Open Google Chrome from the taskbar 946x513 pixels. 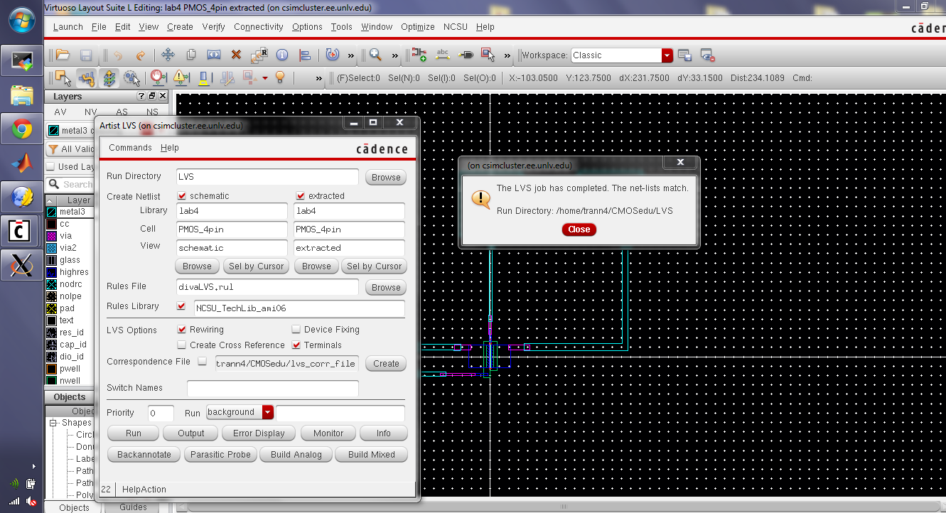21,129
